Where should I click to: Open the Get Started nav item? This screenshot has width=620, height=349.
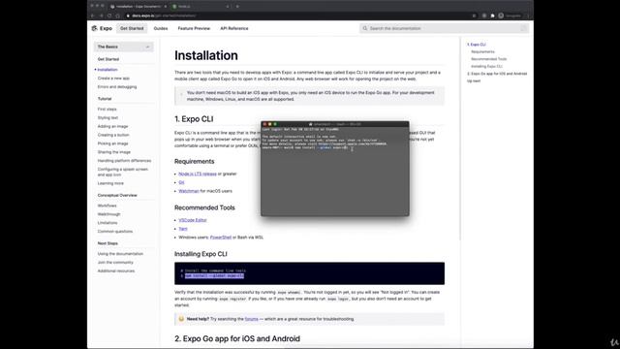point(132,28)
